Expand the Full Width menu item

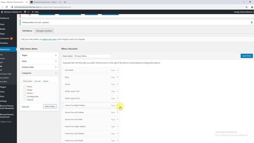tap(117, 70)
